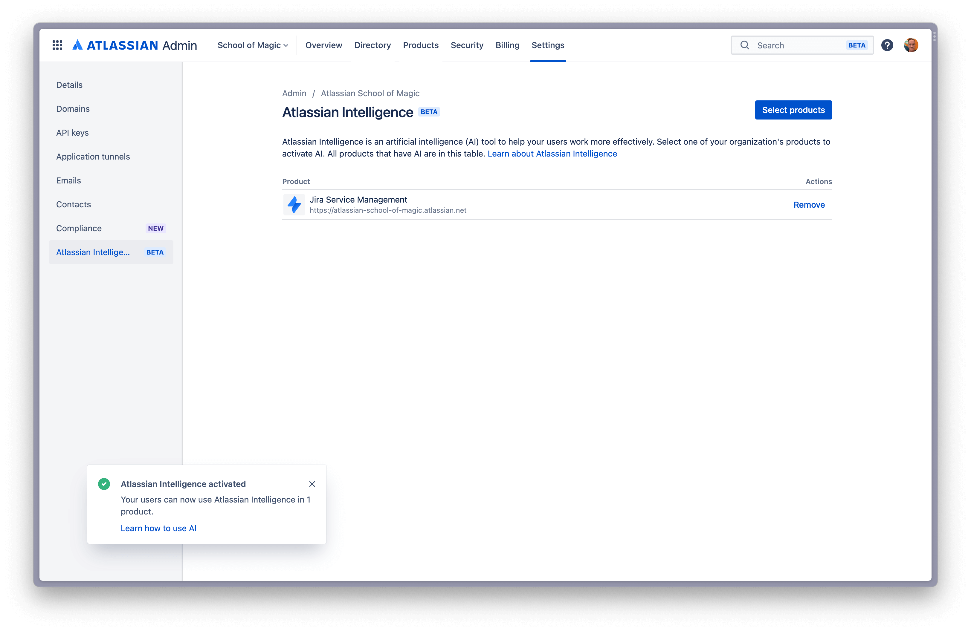
Task: Select the Atlassian Intelligence sidebar item
Action: [110, 252]
